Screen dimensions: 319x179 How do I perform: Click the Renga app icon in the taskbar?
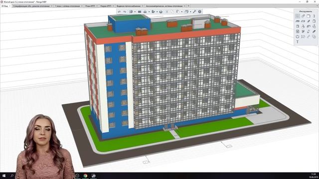click(x=94, y=176)
